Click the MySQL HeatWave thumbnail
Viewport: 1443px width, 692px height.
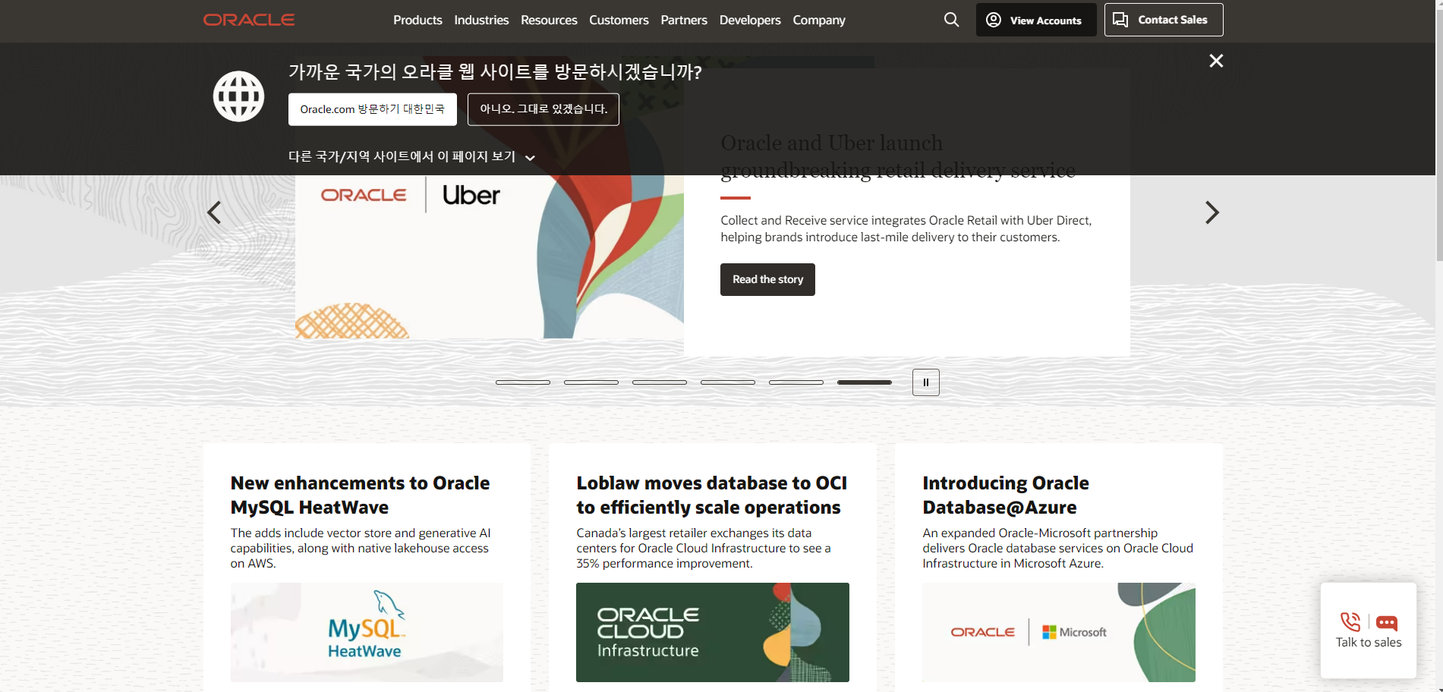(367, 632)
